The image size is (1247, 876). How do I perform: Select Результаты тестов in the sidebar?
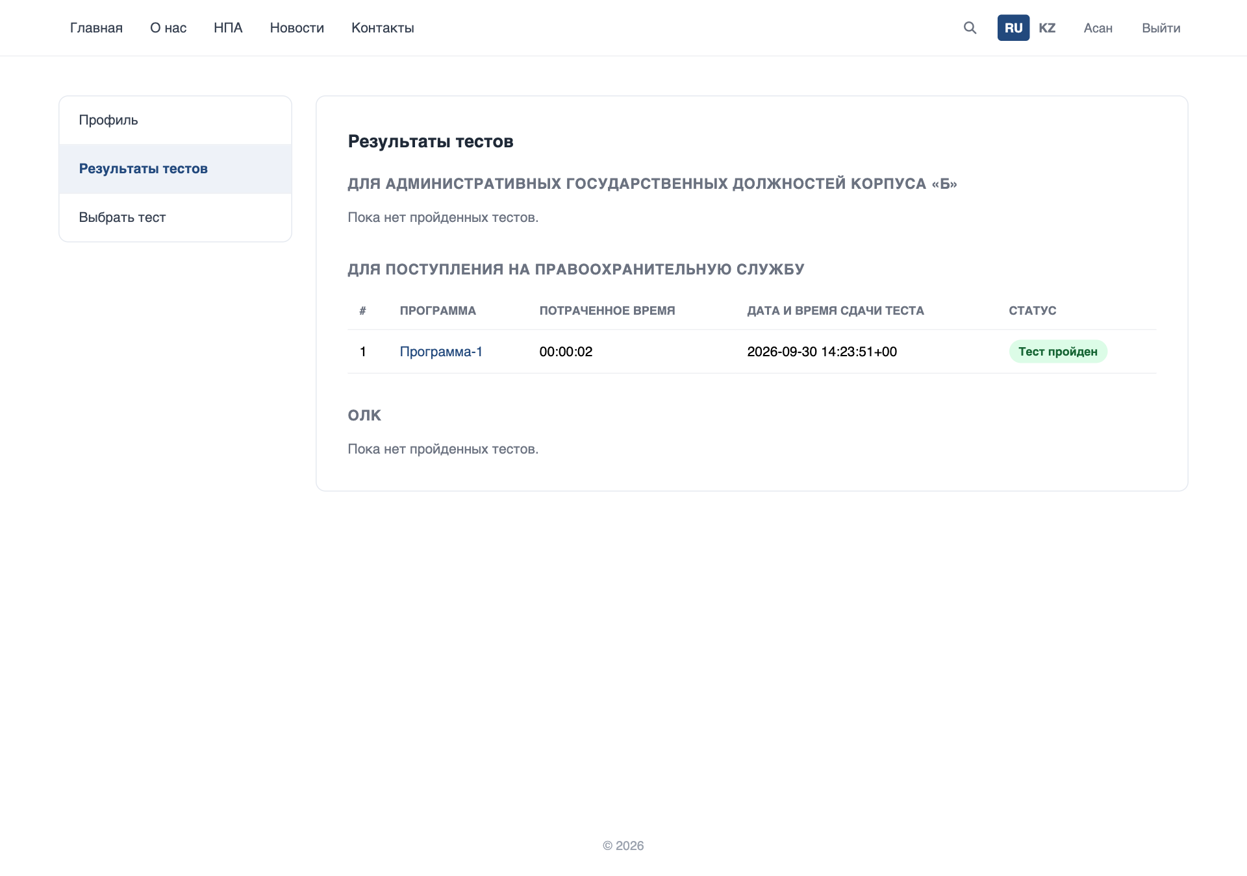pos(175,169)
